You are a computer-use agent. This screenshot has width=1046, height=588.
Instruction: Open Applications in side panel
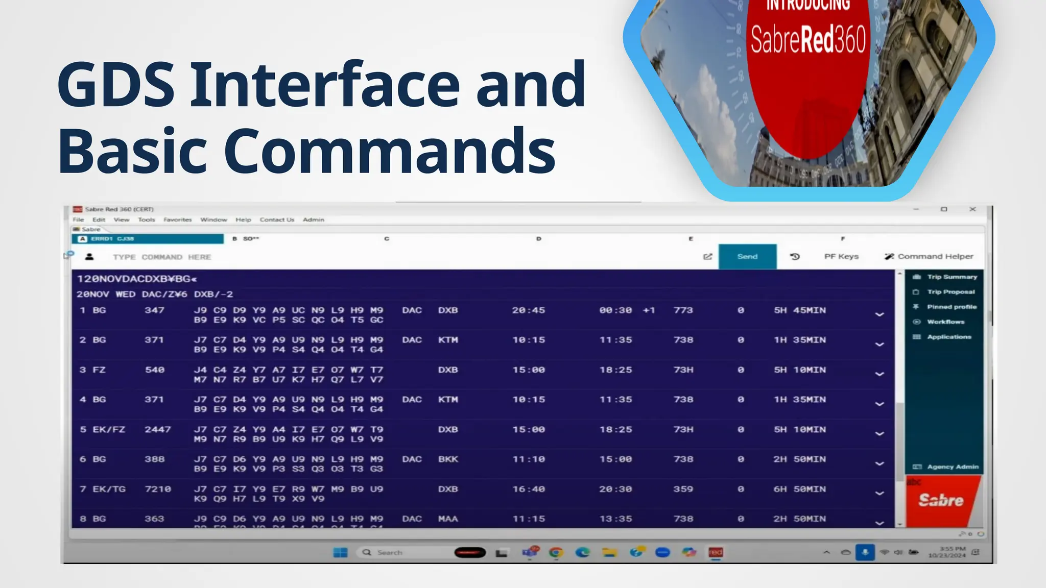(948, 337)
